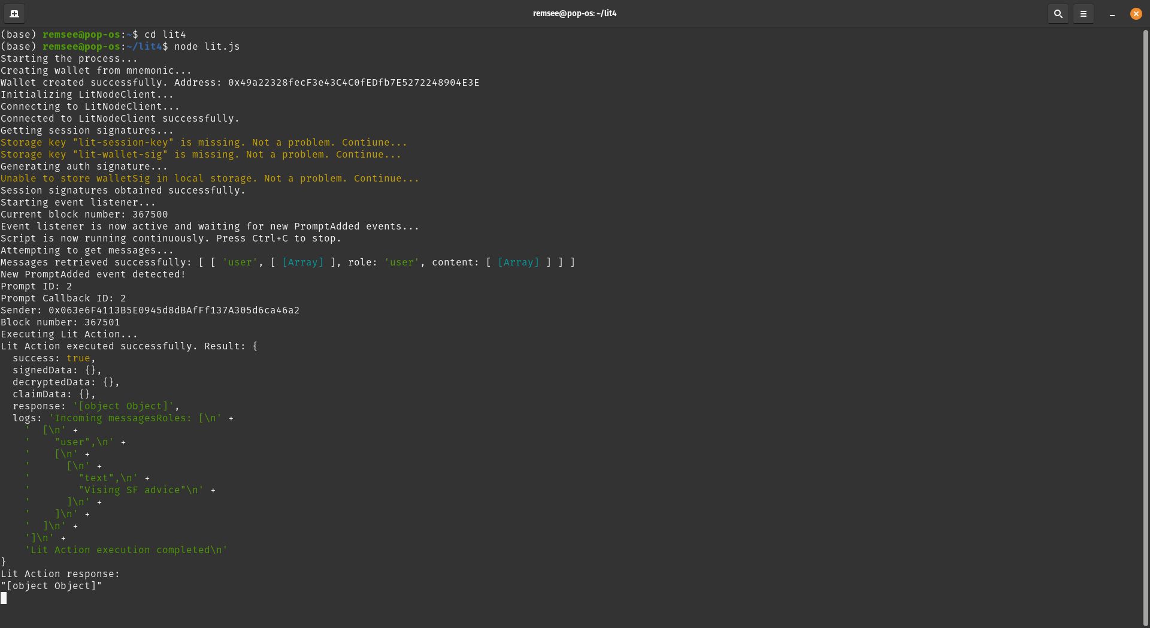The height and width of the screenshot is (628, 1150).
Task: Click the 'lit-wallet-sig' is missing warning
Action: 201,155
